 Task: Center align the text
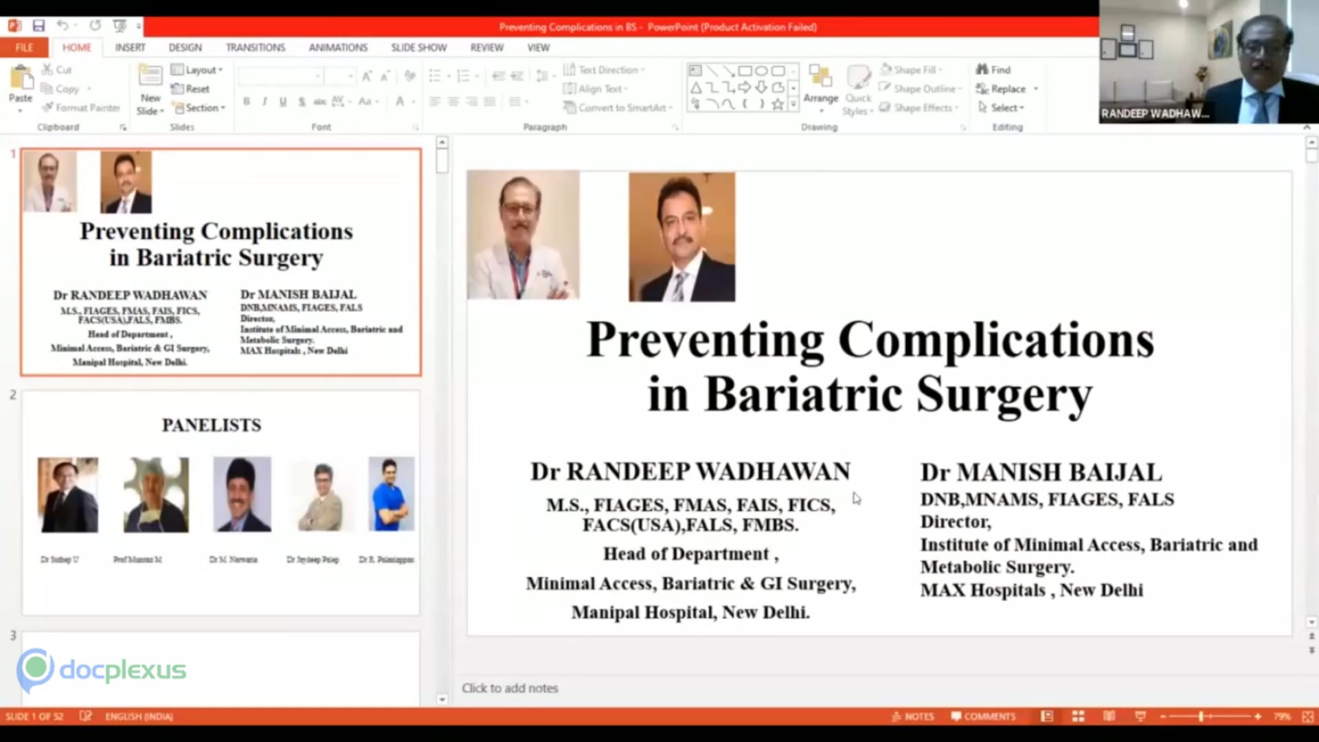[x=453, y=102]
